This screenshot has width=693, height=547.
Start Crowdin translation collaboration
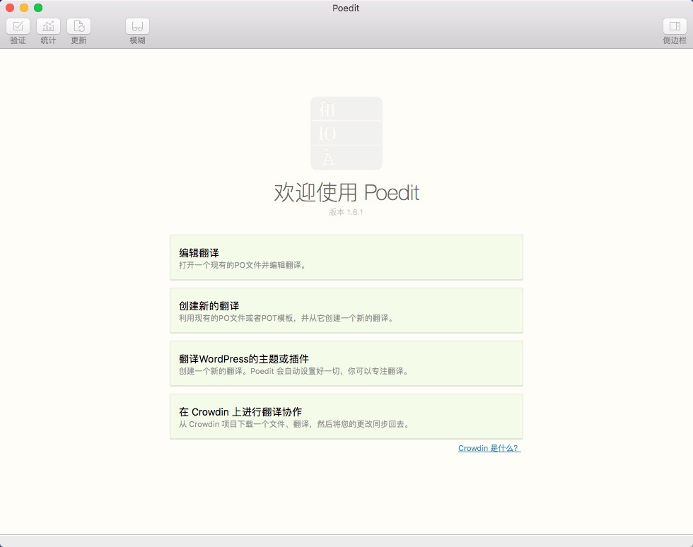point(345,416)
